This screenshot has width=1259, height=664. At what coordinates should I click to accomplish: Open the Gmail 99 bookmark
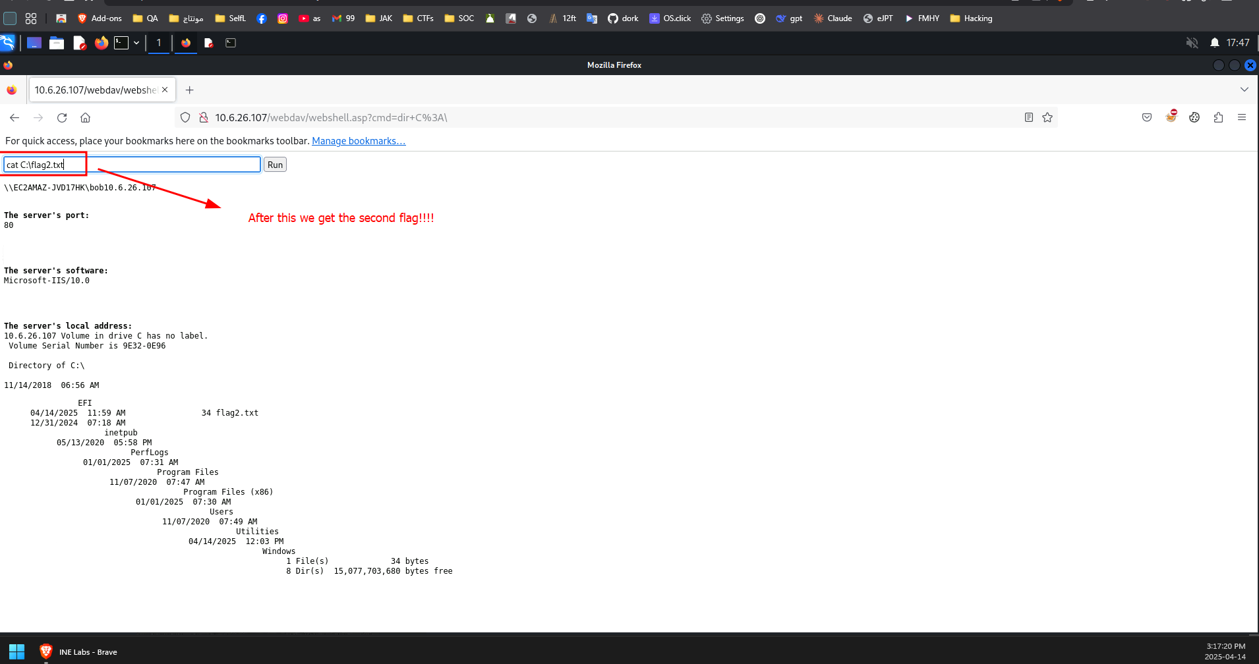[343, 18]
